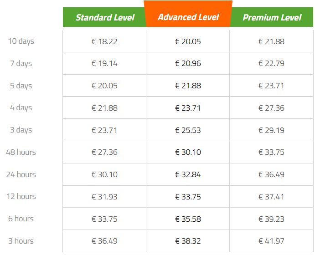Select the Standard Level column header
The height and width of the screenshot is (255, 315).
tap(104, 17)
